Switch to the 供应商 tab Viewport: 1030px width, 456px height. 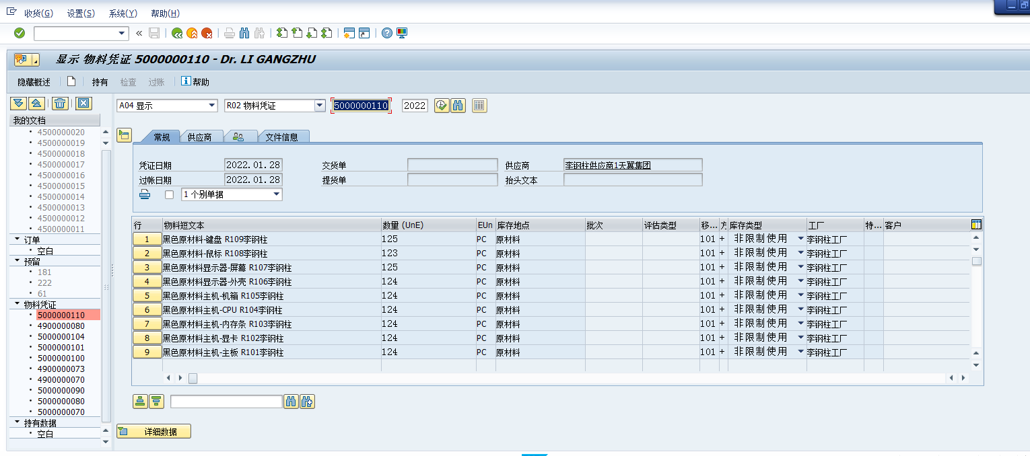click(200, 136)
